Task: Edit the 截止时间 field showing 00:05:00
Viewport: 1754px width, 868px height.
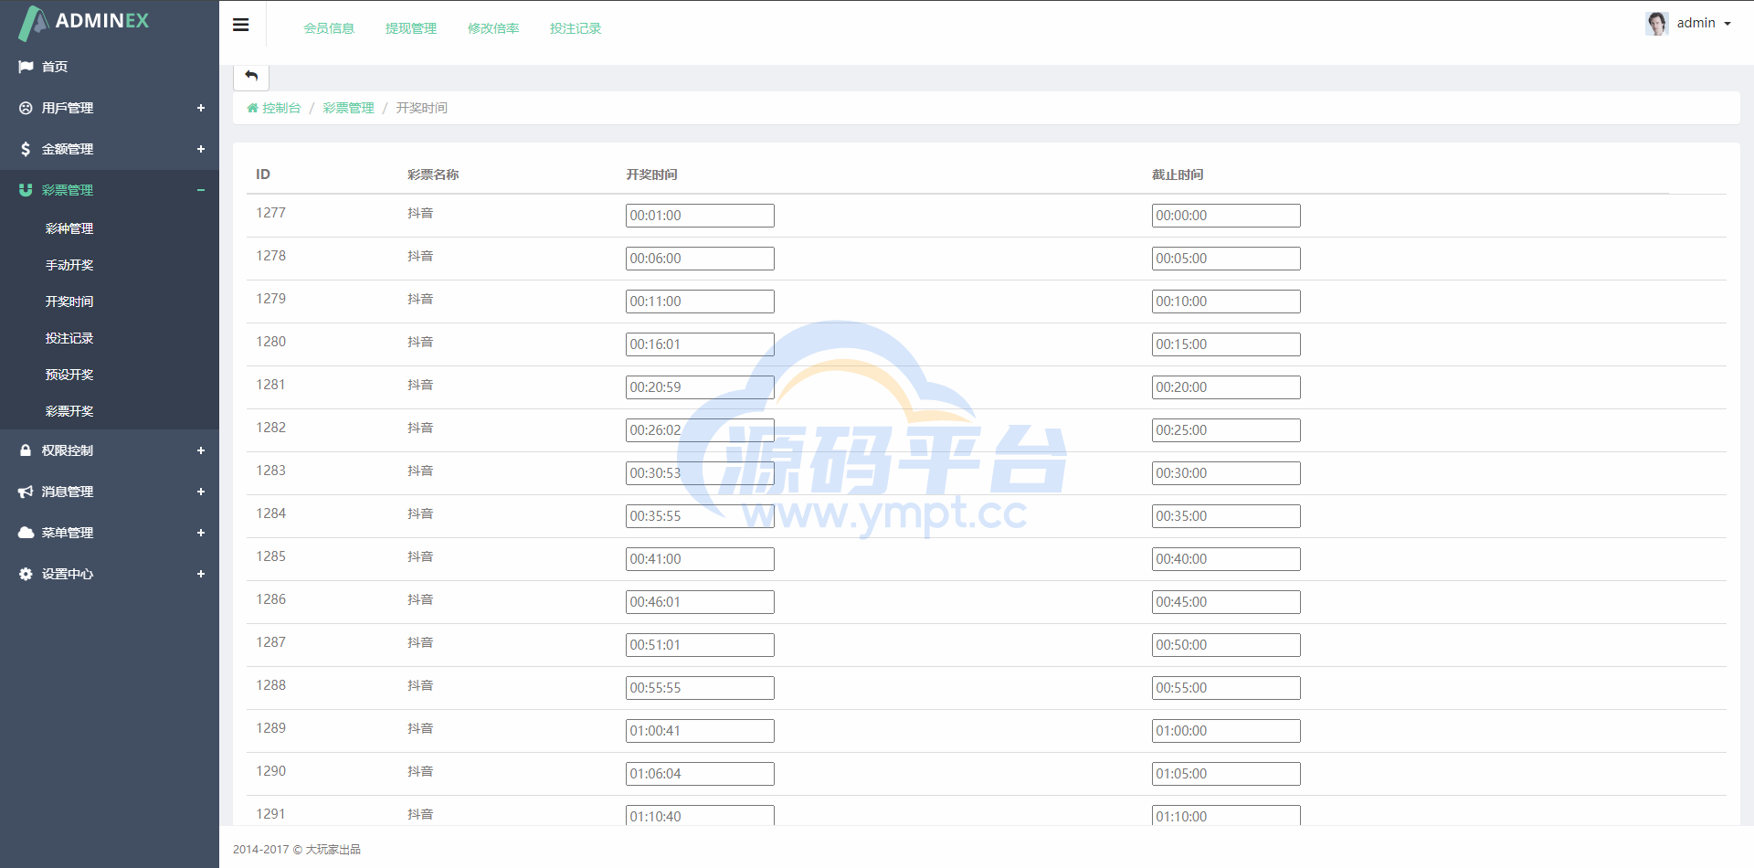Action: pyautogui.click(x=1226, y=259)
